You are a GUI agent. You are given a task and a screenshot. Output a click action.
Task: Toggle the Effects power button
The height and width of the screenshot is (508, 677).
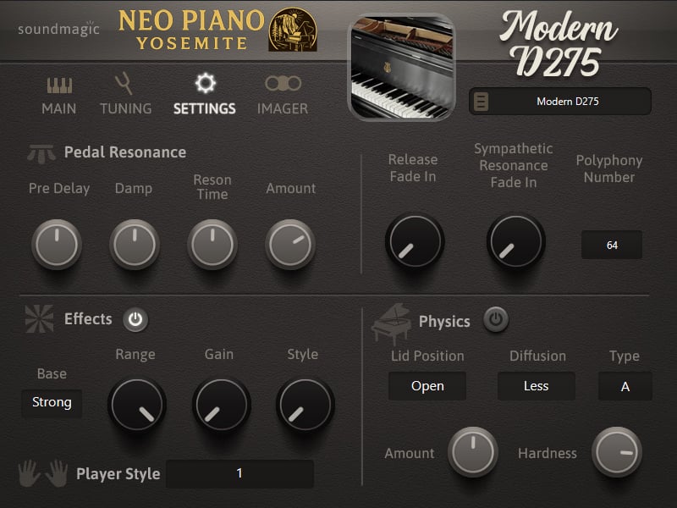[x=135, y=320]
